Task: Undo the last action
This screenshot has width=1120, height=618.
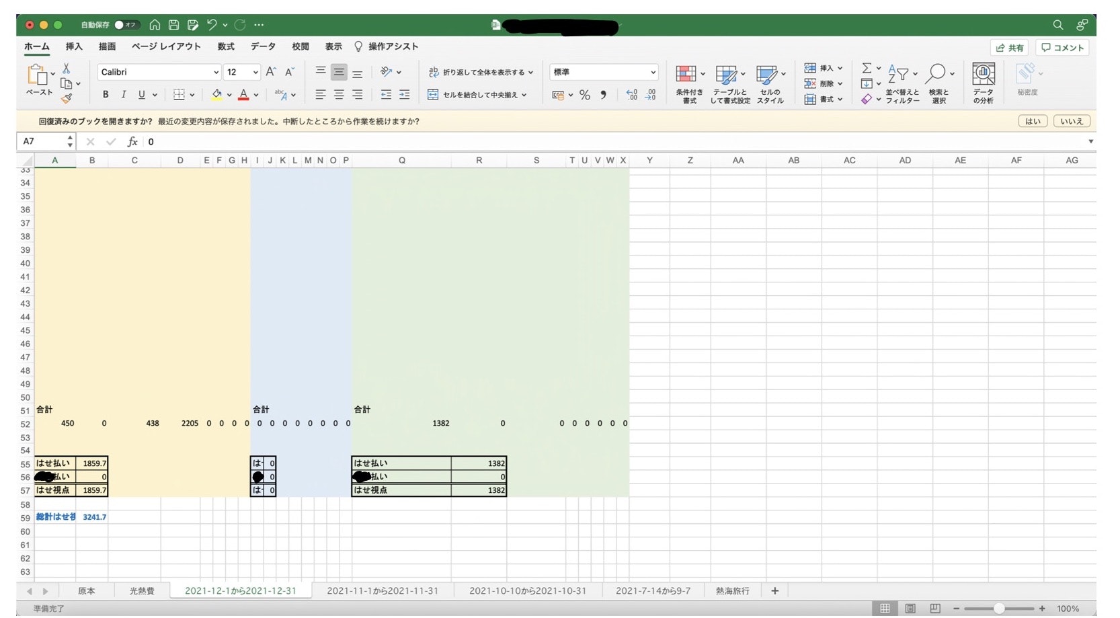Action: (212, 25)
